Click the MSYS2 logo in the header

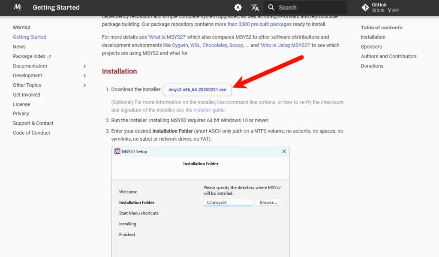18,7
